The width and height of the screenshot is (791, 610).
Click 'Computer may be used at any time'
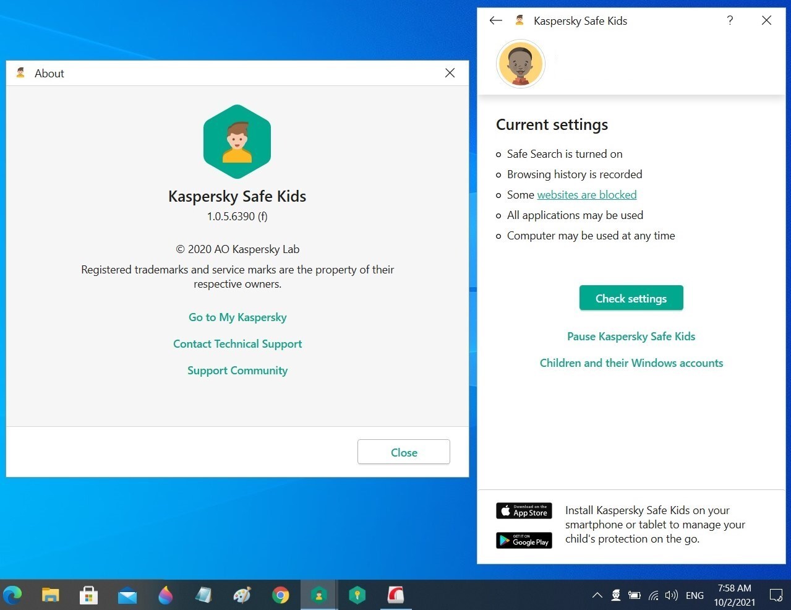point(591,236)
